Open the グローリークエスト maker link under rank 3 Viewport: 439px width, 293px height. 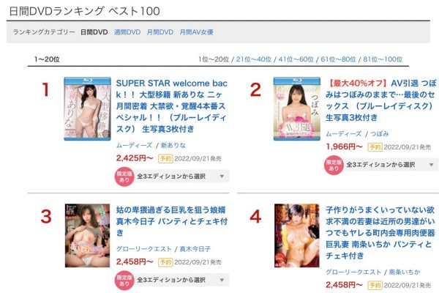(144, 249)
